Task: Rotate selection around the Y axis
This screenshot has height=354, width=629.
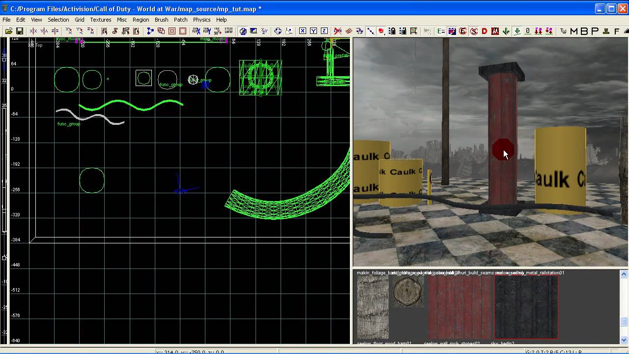Action: [x=80, y=31]
